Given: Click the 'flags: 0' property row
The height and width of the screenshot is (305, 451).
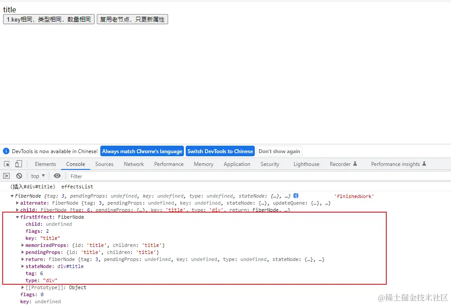Looking at the screenshot, I should 32,294.
